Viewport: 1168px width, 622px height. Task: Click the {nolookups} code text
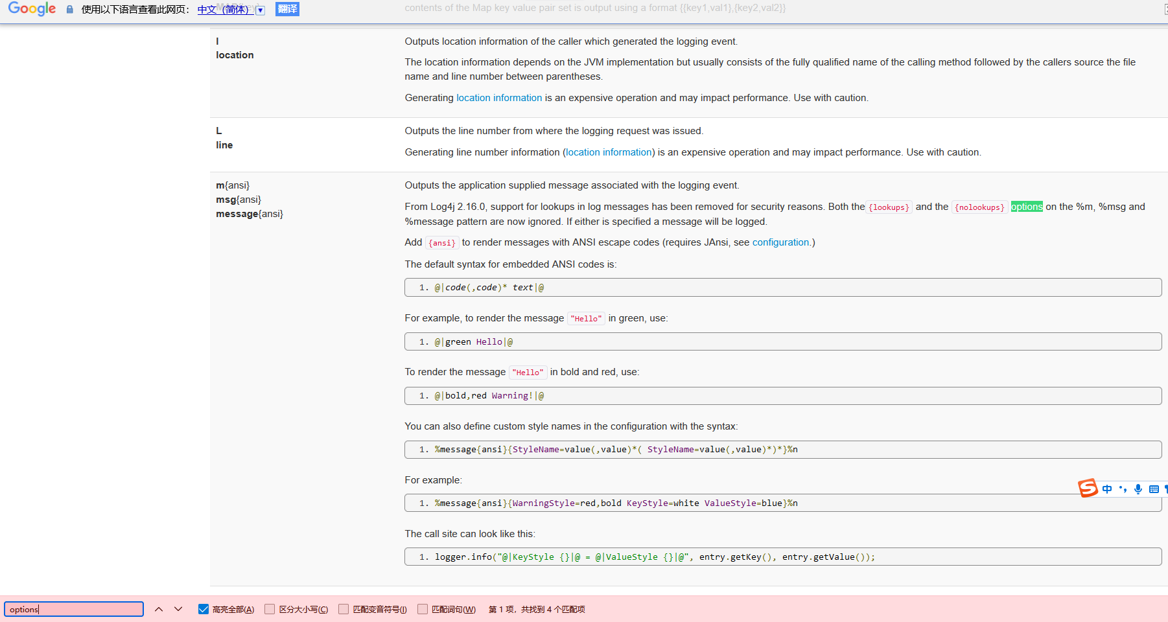point(979,207)
